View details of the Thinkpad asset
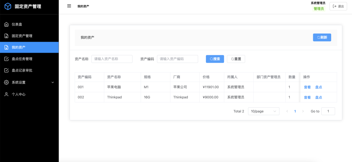 tap(307, 98)
